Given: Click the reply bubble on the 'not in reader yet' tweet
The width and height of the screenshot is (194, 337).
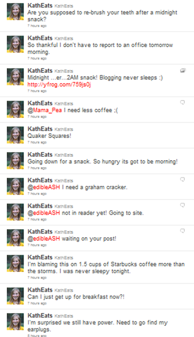Looking at the screenshot, I should [x=182, y=205].
